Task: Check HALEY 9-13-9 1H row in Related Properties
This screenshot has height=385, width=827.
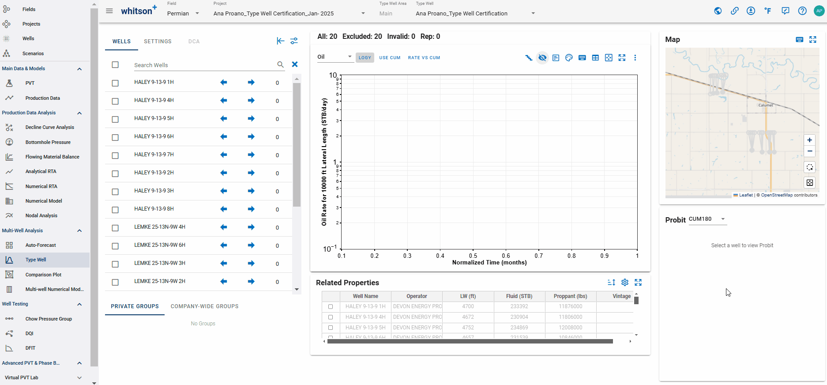Action: (x=331, y=306)
